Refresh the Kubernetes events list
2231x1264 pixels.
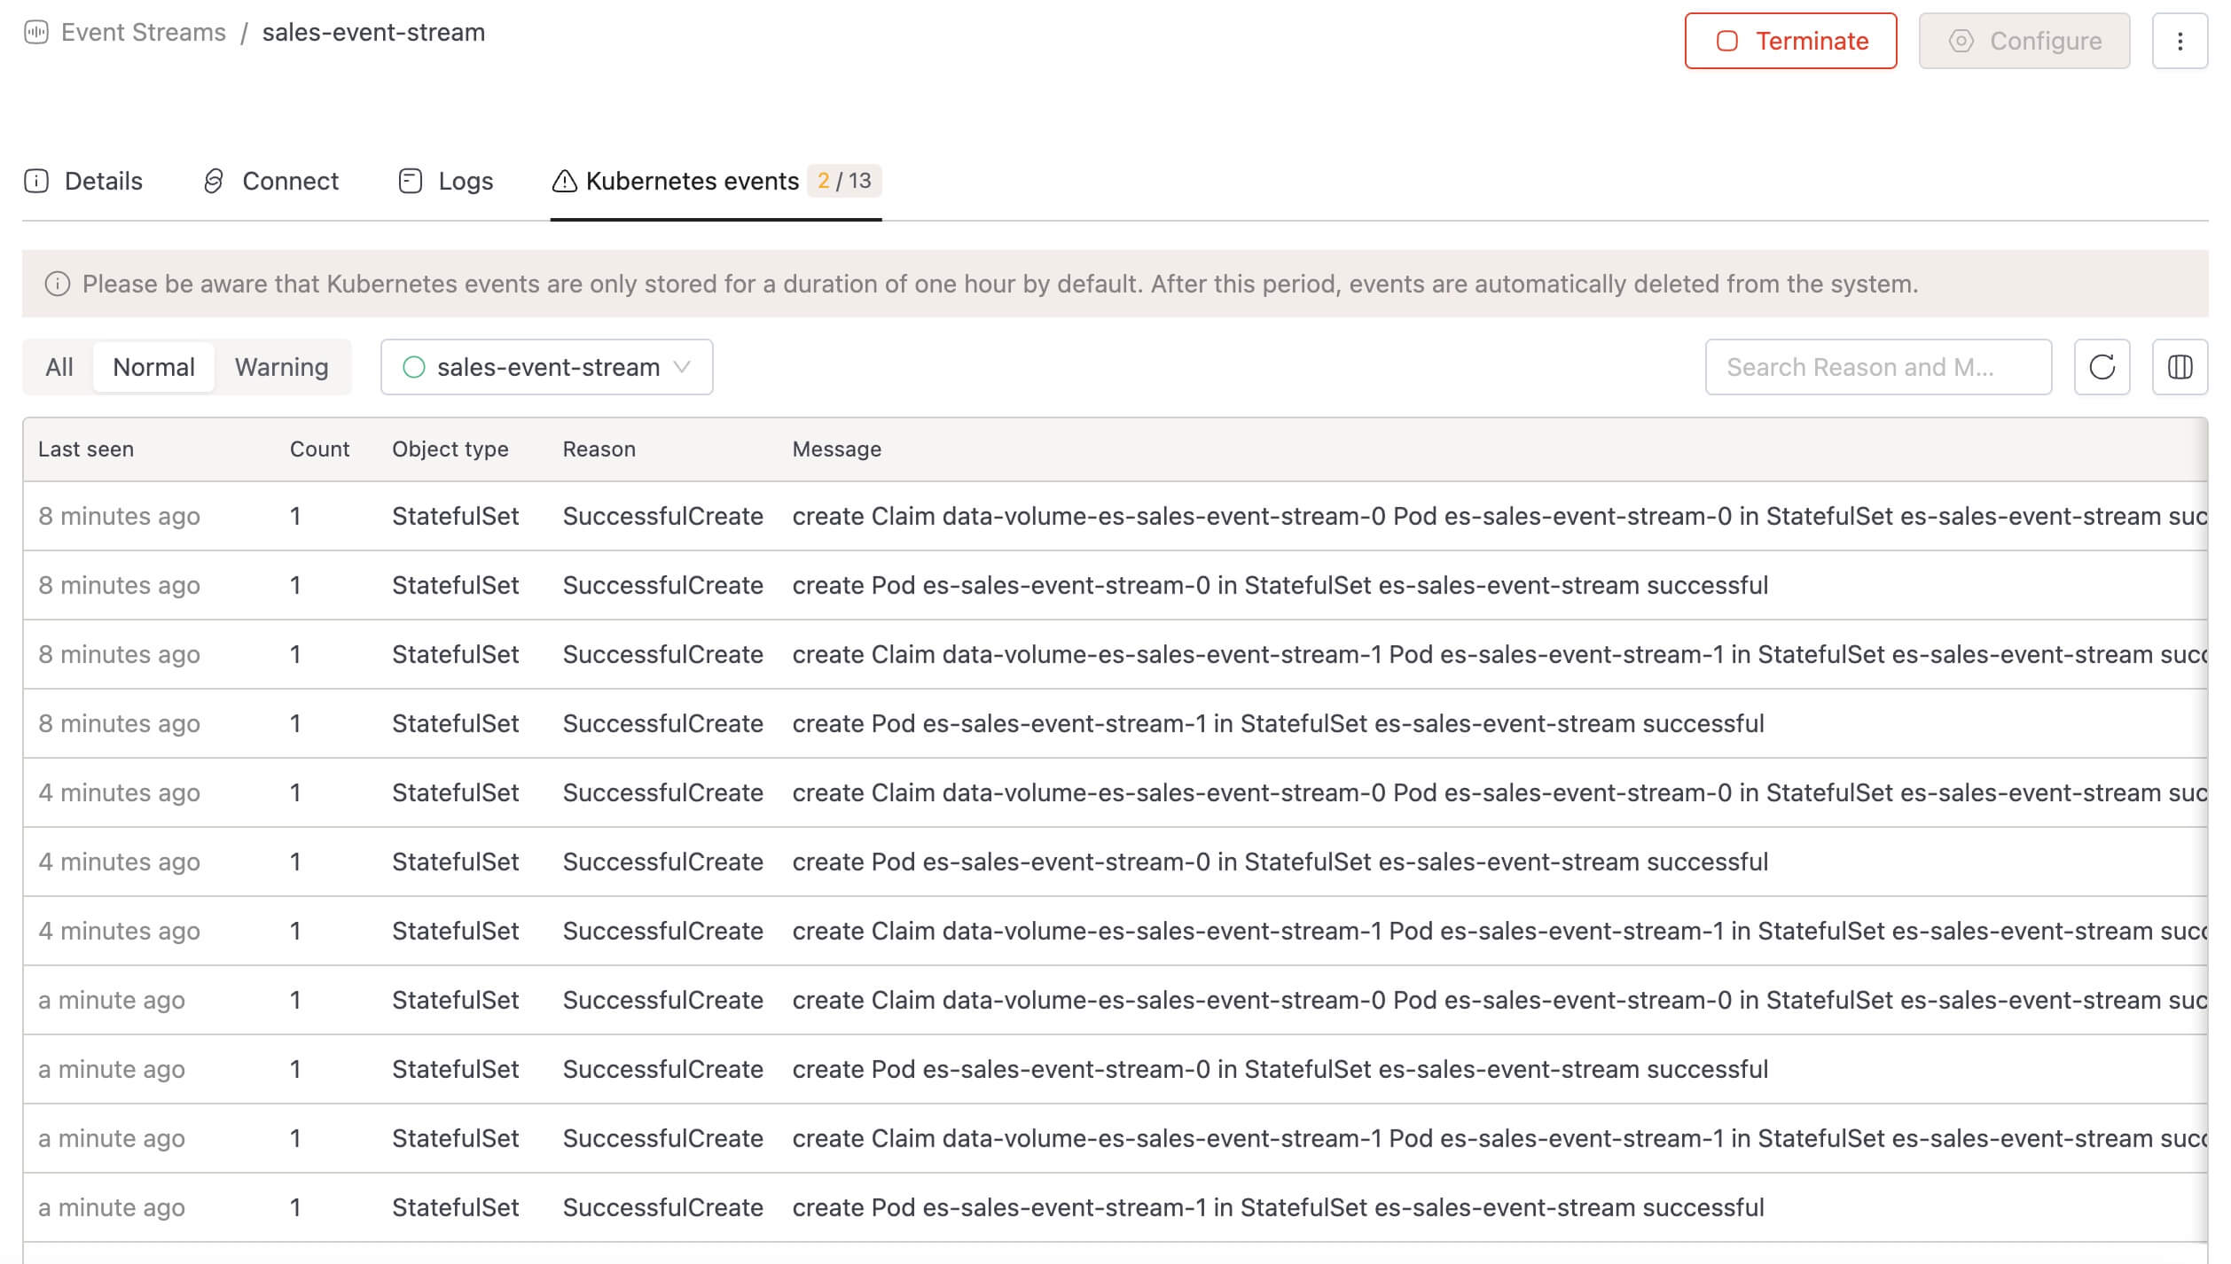(x=2102, y=367)
